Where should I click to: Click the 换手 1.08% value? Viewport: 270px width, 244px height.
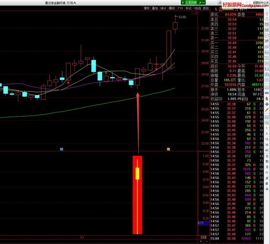coord(232,90)
